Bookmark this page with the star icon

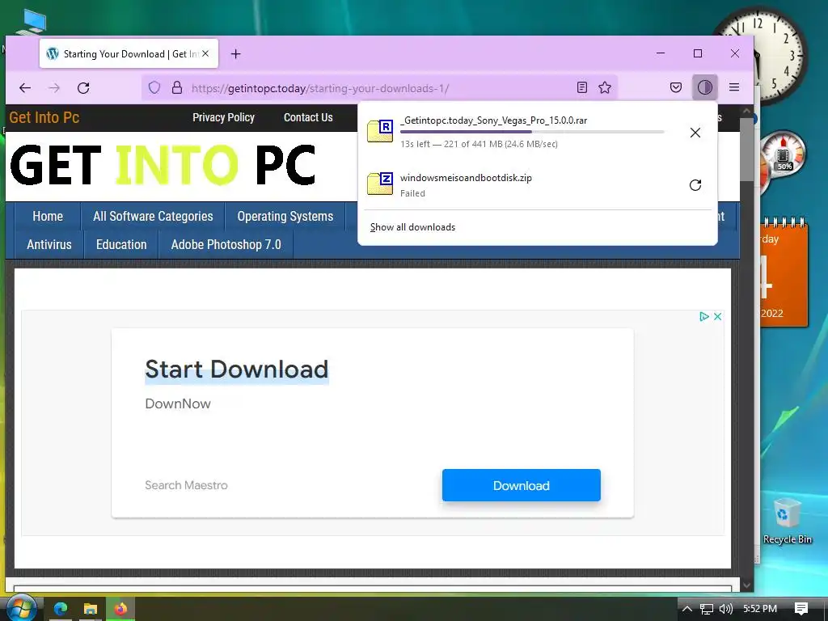click(x=605, y=87)
